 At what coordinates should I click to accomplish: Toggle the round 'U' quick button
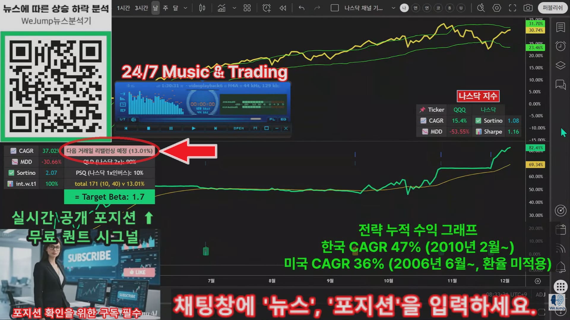click(461, 8)
